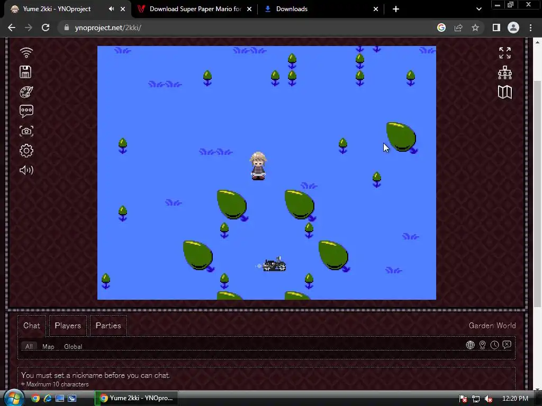Switch to the Players tab
The height and width of the screenshot is (406, 542).
(68, 326)
